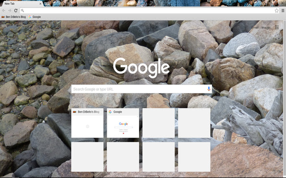This screenshot has height=178, width=286.
Task: Click the search icon in the address bar
Action: (x=22, y=11)
